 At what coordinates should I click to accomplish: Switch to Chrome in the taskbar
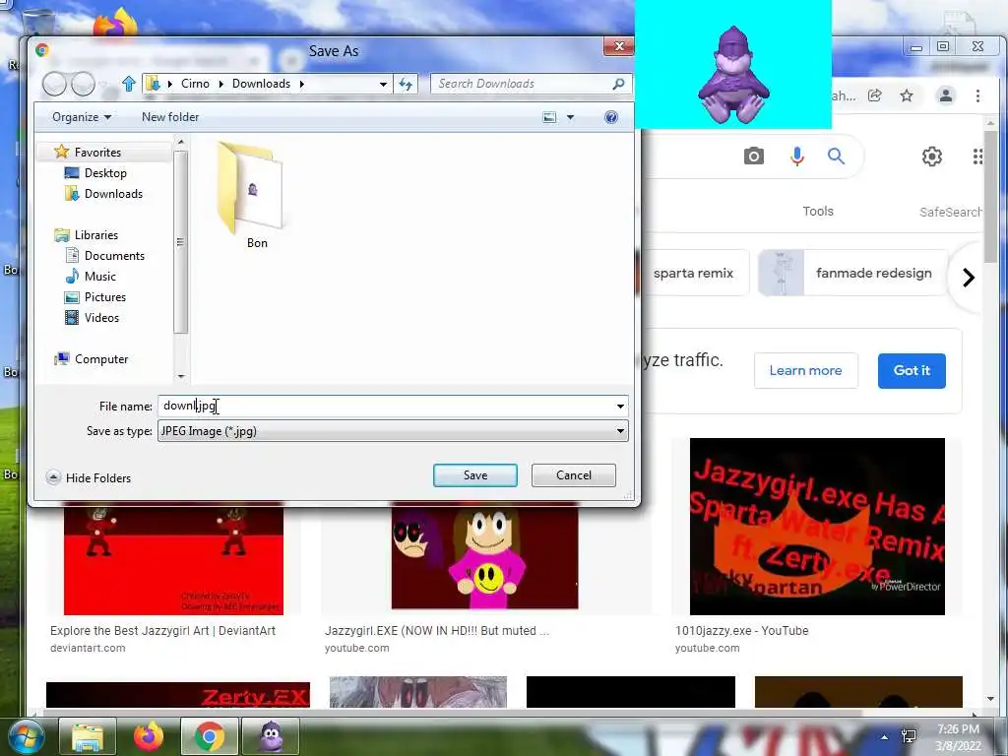pyautogui.click(x=210, y=736)
